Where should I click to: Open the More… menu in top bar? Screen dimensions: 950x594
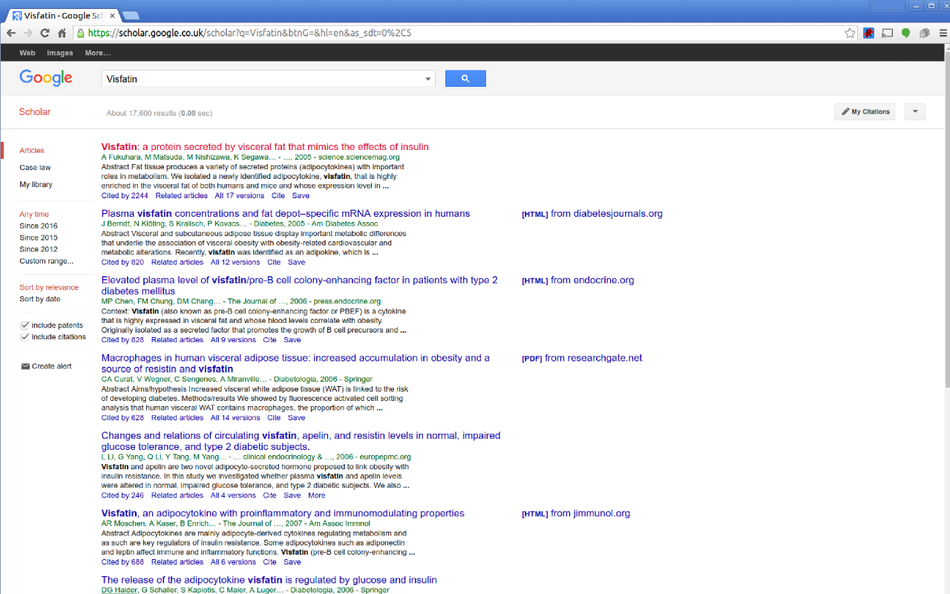pos(97,53)
